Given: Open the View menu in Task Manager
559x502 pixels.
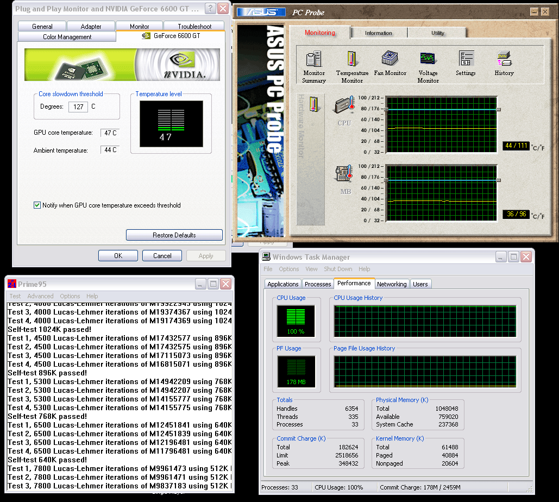Looking at the screenshot, I should click(x=311, y=269).
